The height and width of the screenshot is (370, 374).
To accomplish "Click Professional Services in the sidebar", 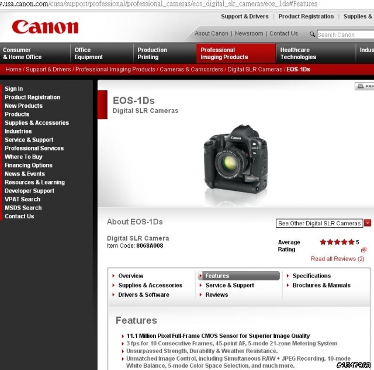I will click(x=34, y=148).
